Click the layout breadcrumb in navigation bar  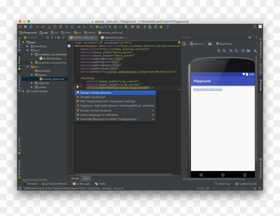click(x=90, y=32)
